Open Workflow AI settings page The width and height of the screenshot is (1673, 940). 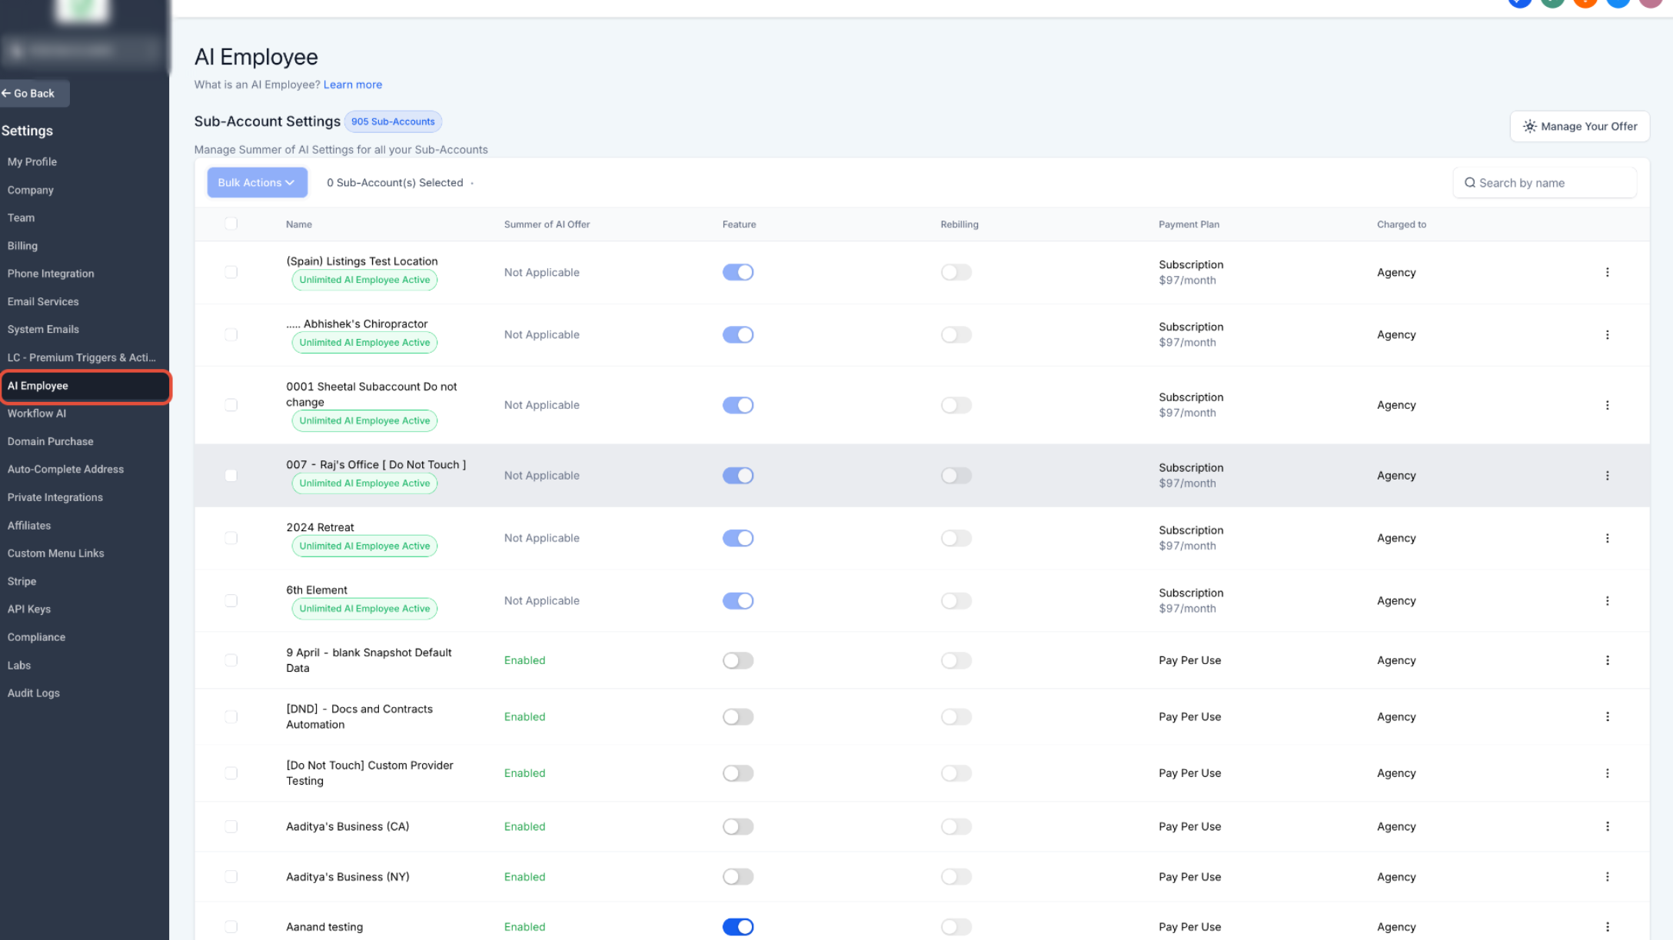pyautogui.click(x=37, y=414)
